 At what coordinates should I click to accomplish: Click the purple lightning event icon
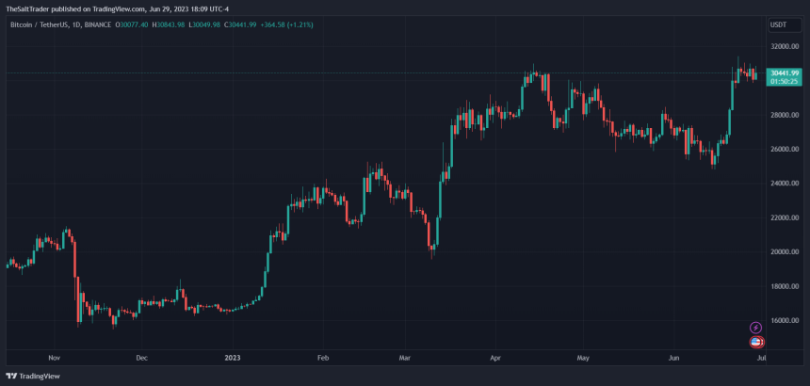click(755, 328)
